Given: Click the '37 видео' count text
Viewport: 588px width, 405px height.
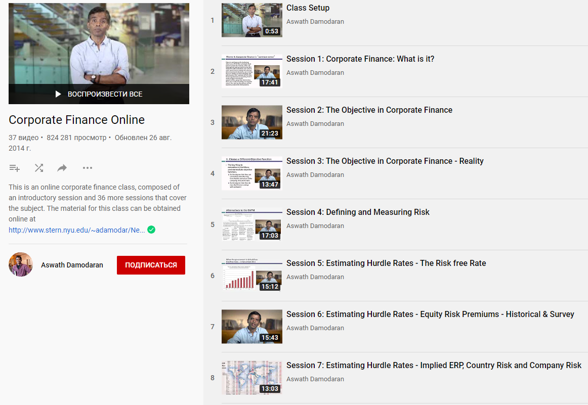Looking at the screenshot, I should point(24,138).
